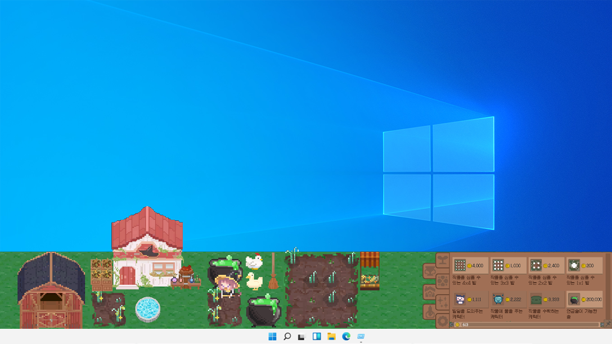Select the blue watering character costing 2,222
This screenshot has width=612, height=344.
click(508, 300)
